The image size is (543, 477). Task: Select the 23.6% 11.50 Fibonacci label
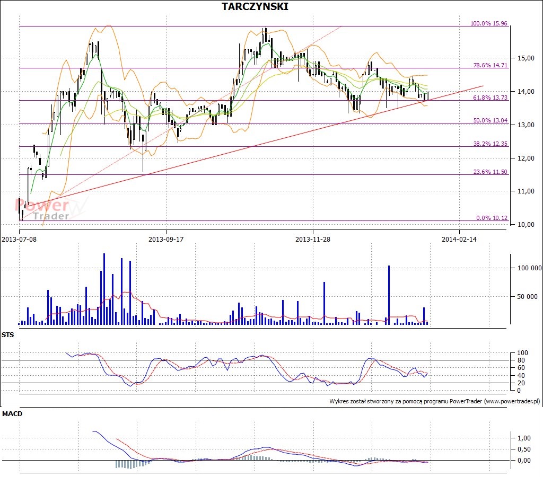click(x=490, y=172)
